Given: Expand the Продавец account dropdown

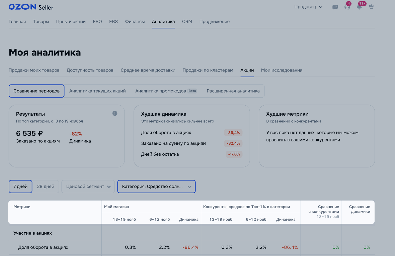Looking at the screenshot, I should pos(308,7).
